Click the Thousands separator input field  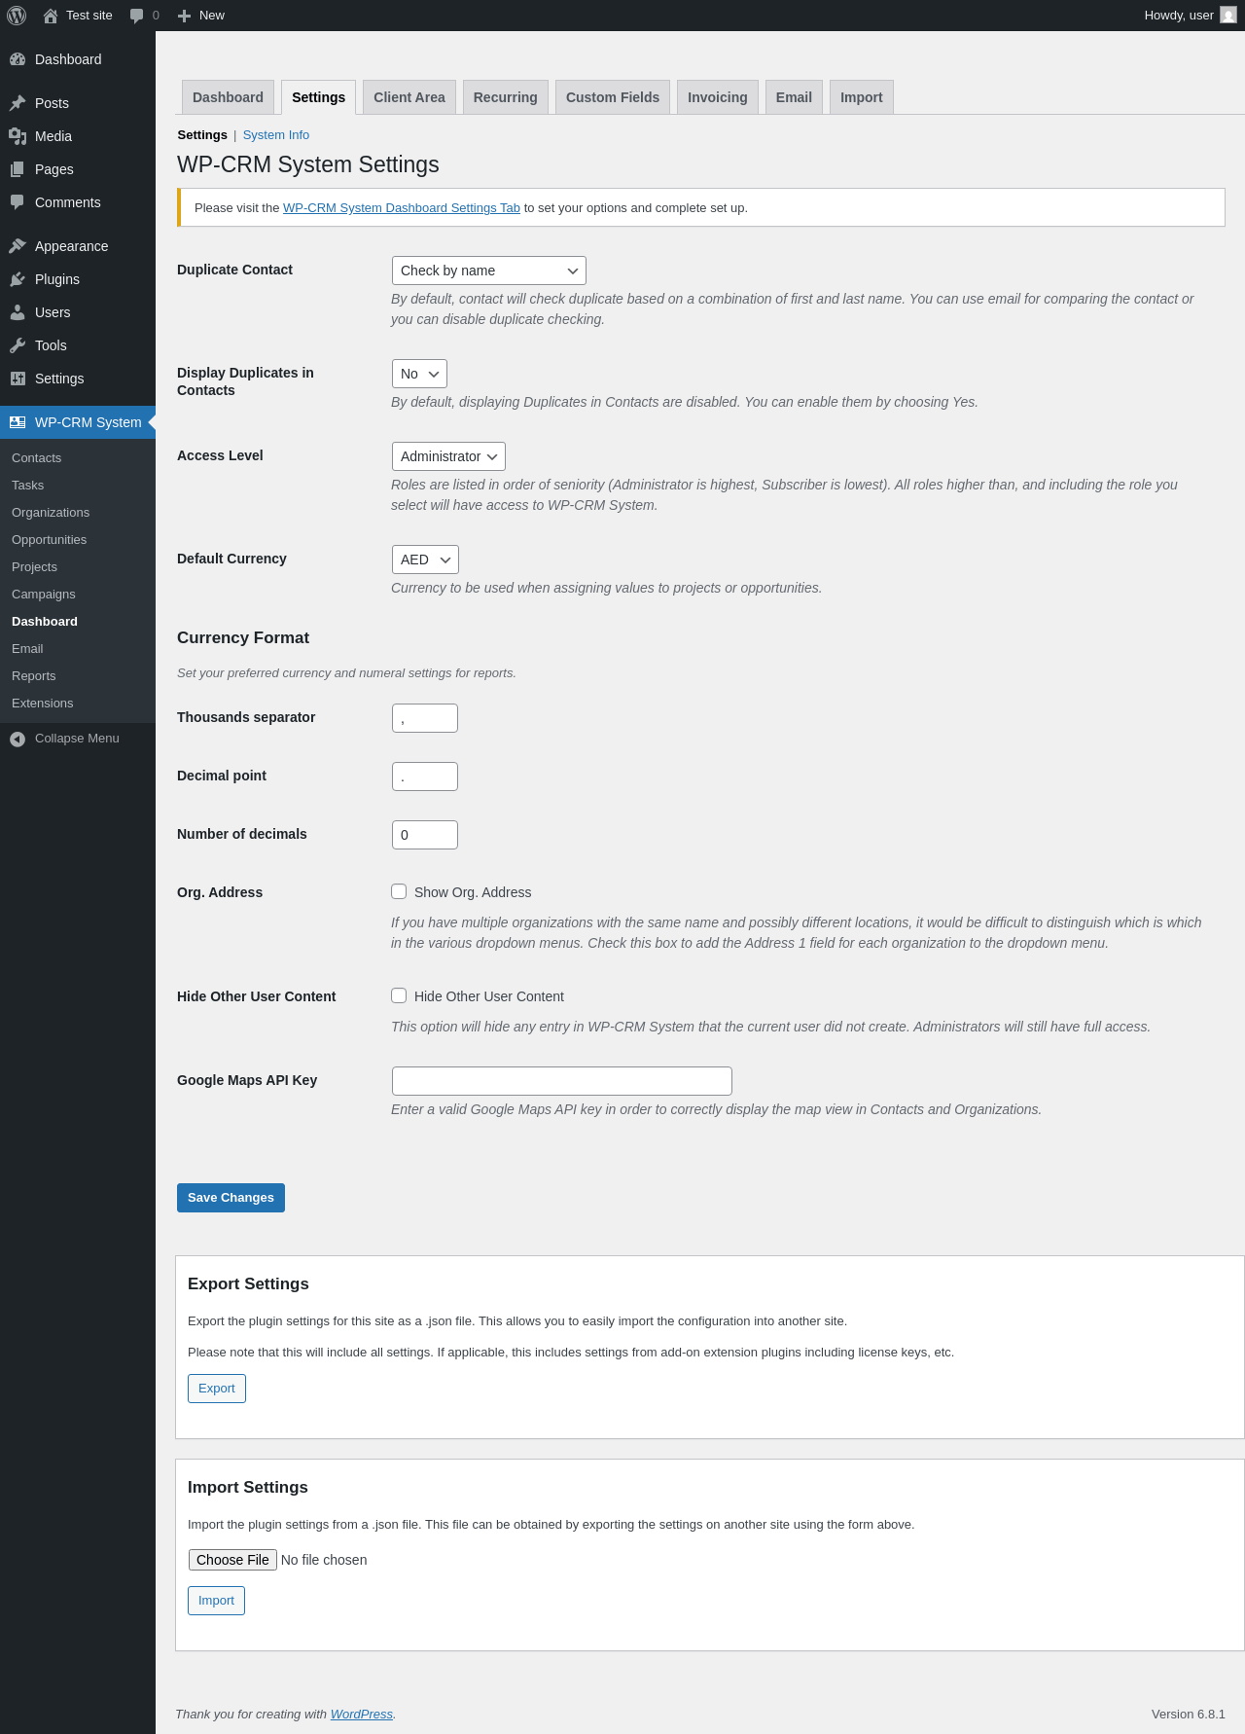pos(425,718)
